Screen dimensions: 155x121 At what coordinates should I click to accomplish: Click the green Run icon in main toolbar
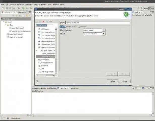coord(23,8)
